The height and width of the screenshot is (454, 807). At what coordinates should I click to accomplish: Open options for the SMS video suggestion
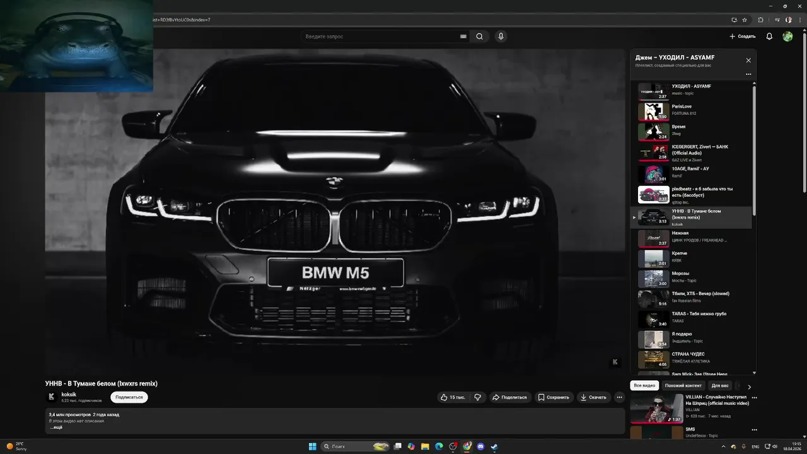[754, 429]
